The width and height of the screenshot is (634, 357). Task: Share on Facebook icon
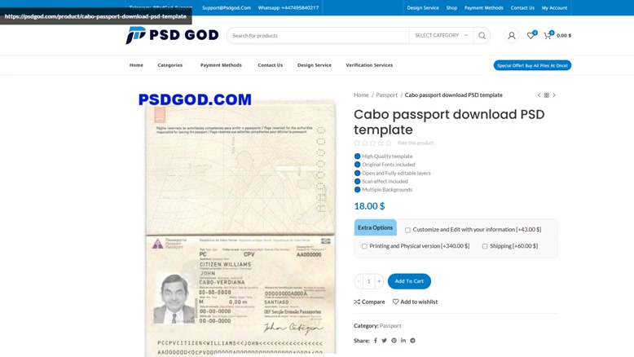375,341
